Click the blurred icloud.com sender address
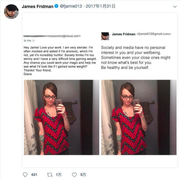Image resolution: width=181 pixels, height=179 pixels. [x=52, y=36]
